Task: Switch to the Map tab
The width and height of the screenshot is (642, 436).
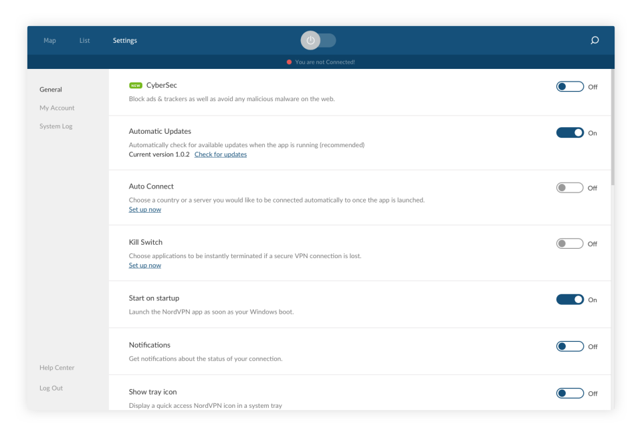Action: tap(49, 40)
